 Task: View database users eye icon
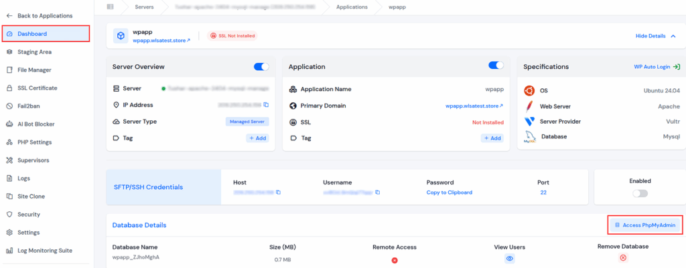click(x=510, y=259)
